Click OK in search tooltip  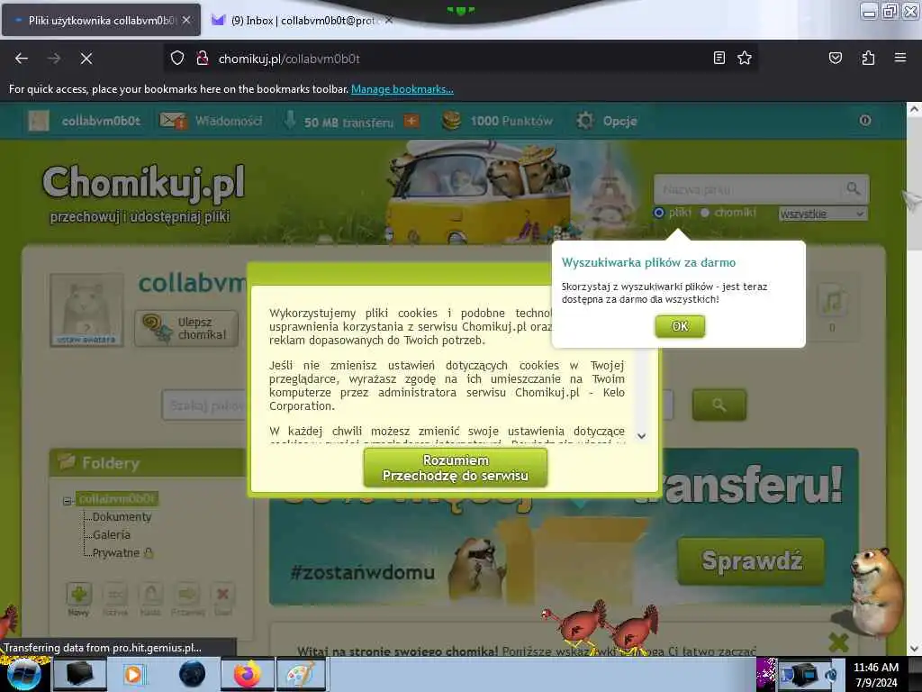(x=680, y=326)
